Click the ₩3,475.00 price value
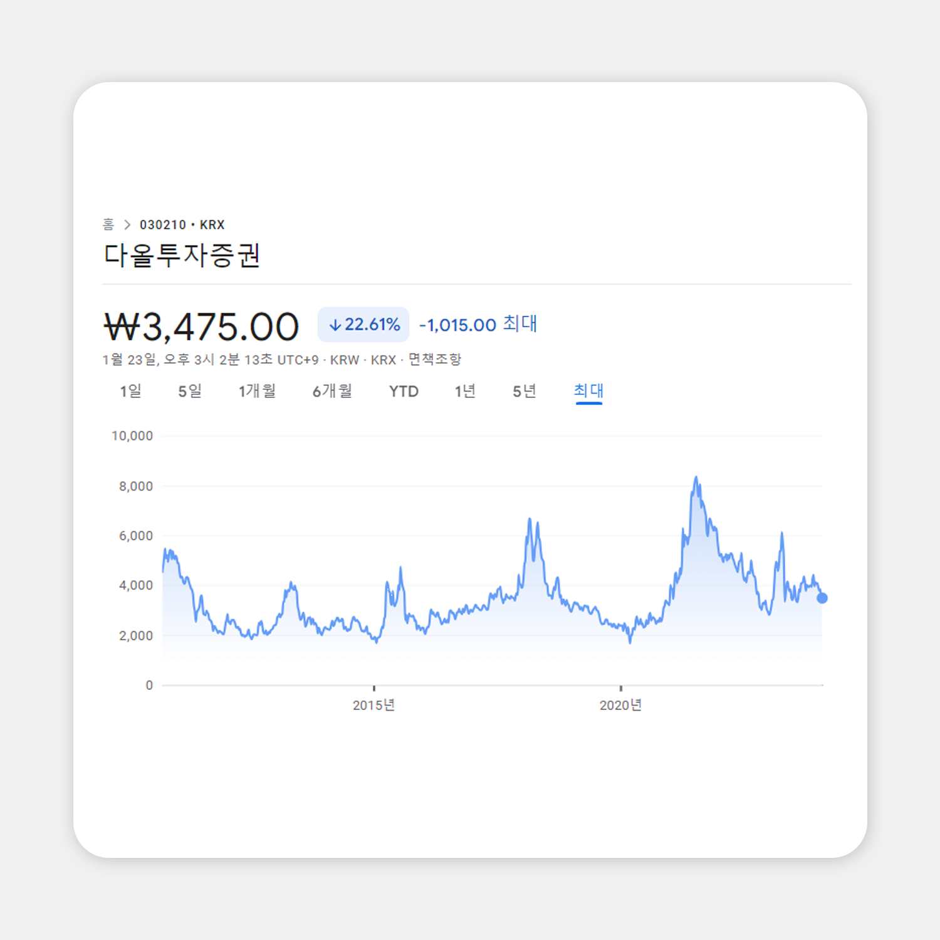Viewport: 940px width, 940px height. [x=201, y=326]
